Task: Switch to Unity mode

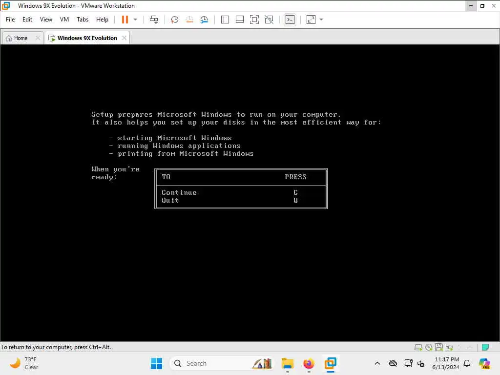Action: pyautogui.click(x=269, y=20)
